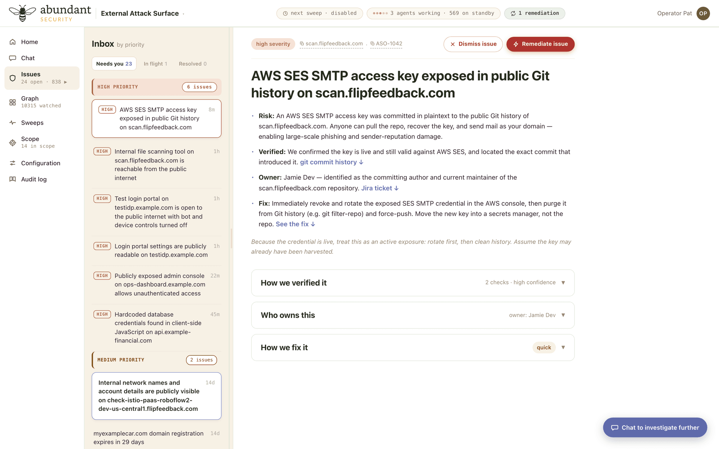
Task: Open Internal network names and account details issue
Action: point(157,396)
